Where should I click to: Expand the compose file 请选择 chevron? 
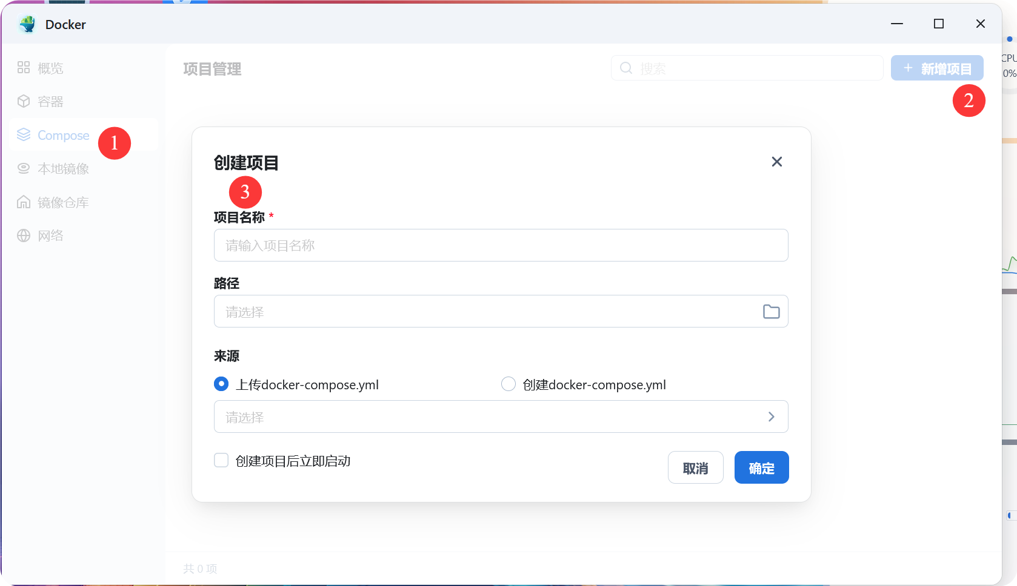click(771, 416)
